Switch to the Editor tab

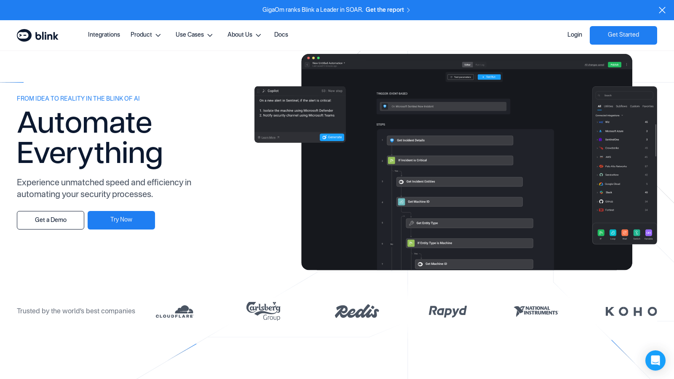(468, 65)
